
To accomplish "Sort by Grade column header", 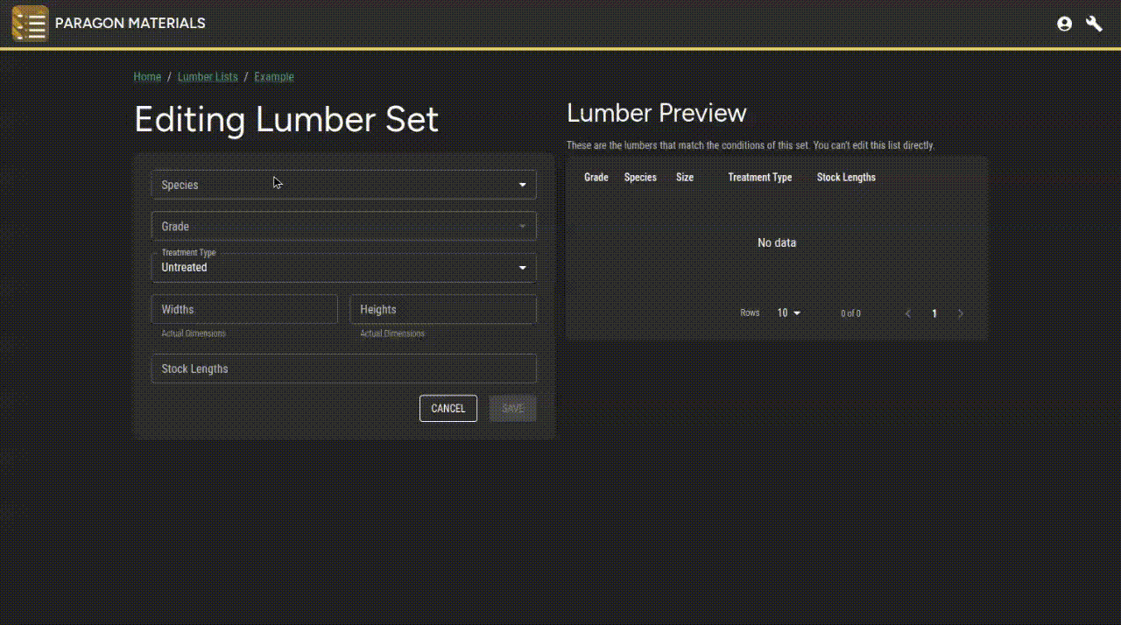I will coord(596,177).
